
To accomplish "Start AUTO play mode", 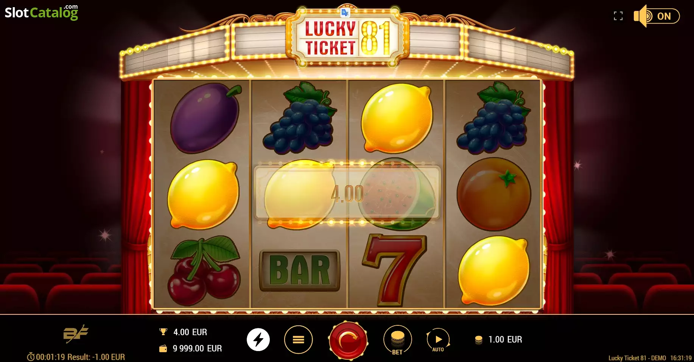I will (438, 340).
